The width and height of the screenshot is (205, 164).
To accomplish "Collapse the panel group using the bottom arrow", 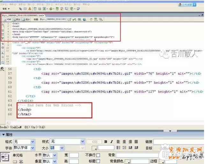I will [170, 131].
